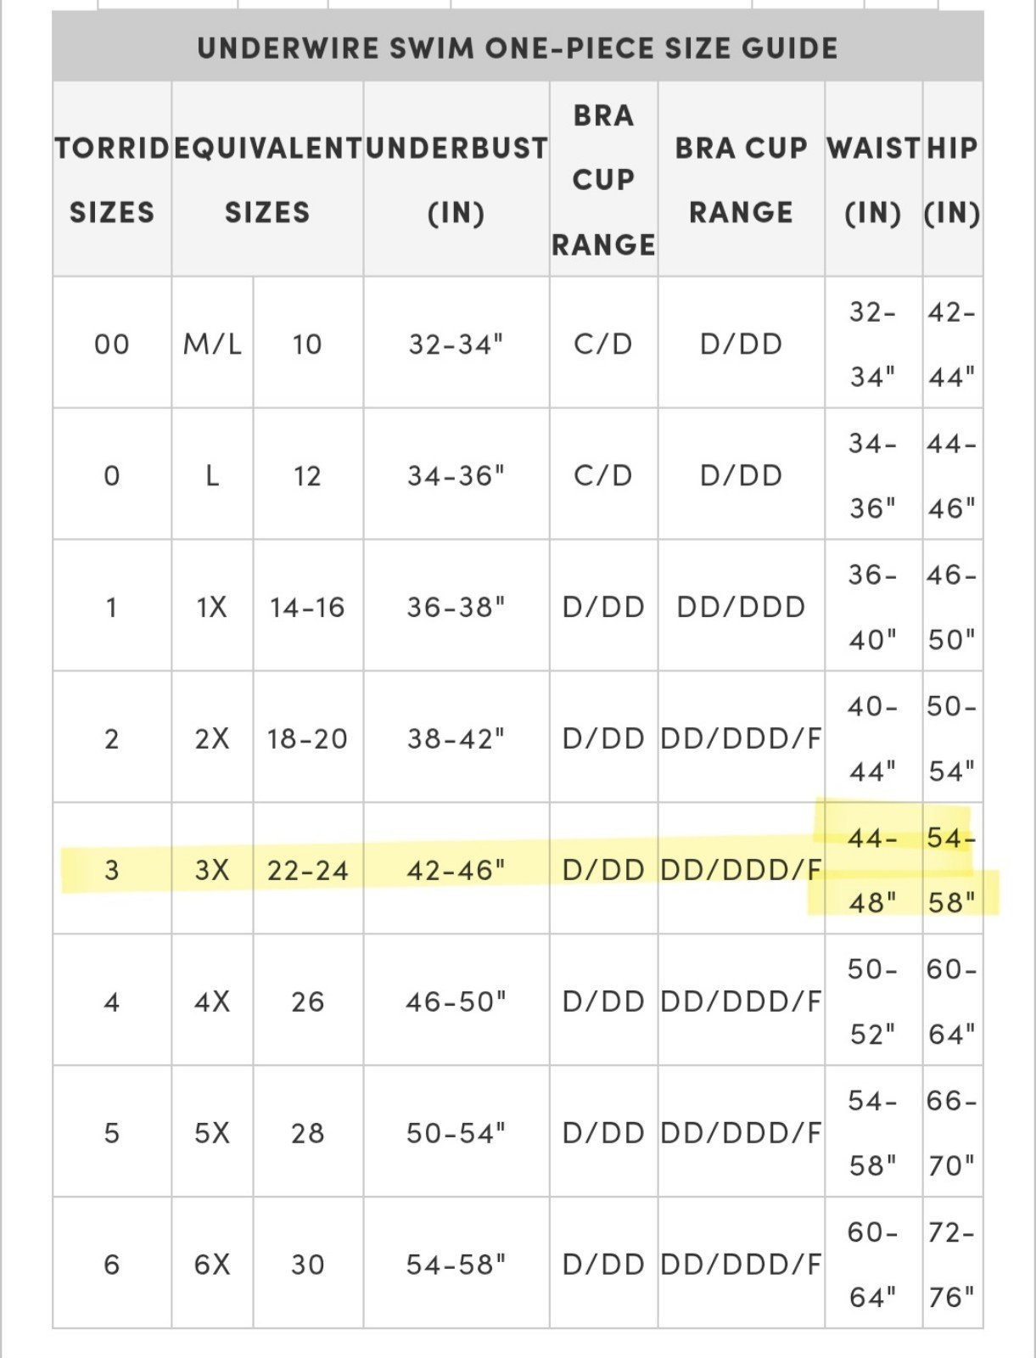Click the 1X equivalent size cell
The width and height of the screenshot is (1036, 1358).
pyautogui.click(x=212, y=606)
